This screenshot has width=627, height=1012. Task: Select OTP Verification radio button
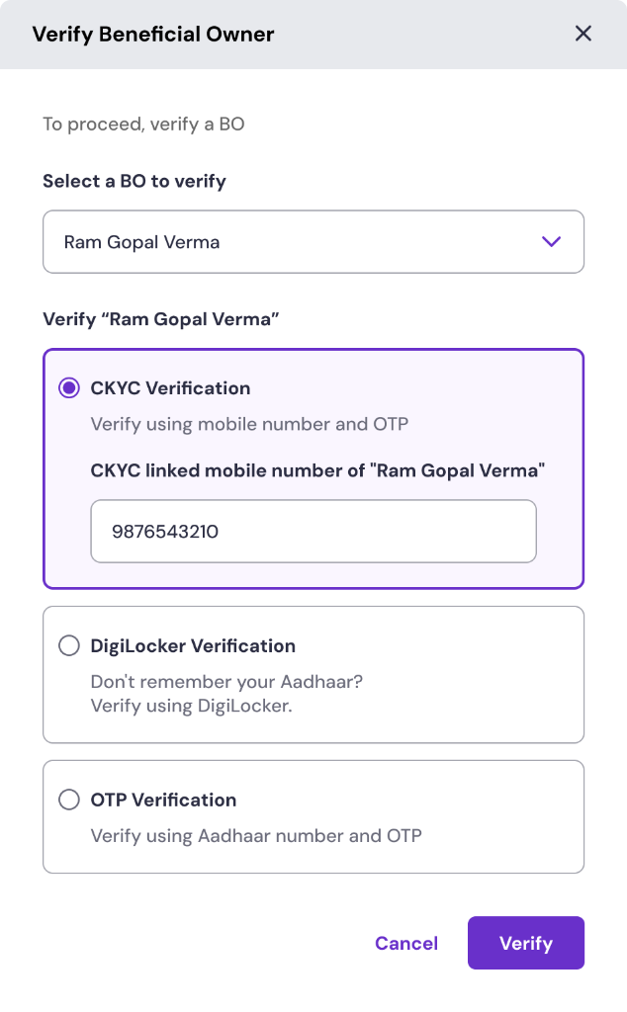click(68, 800)
